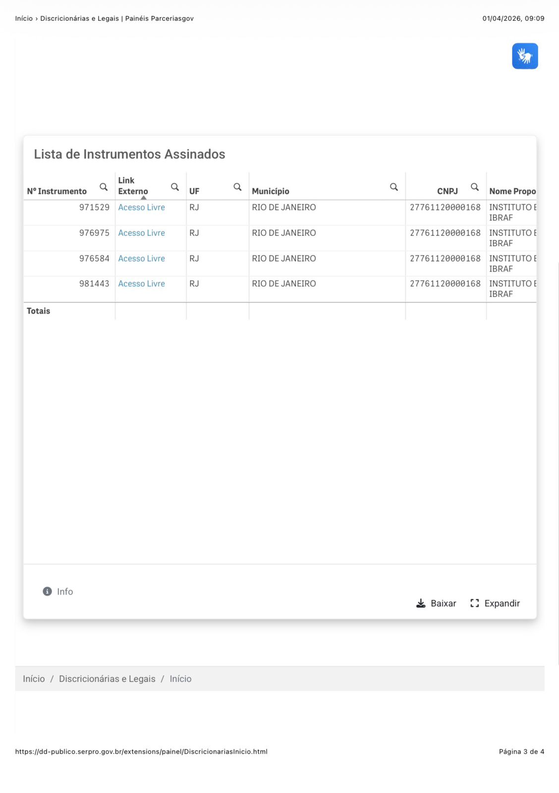Open Acesso Livre link for instrument 971529
Image resolution: width=559 pixels, height=793 pixels.
pos(141,208)
